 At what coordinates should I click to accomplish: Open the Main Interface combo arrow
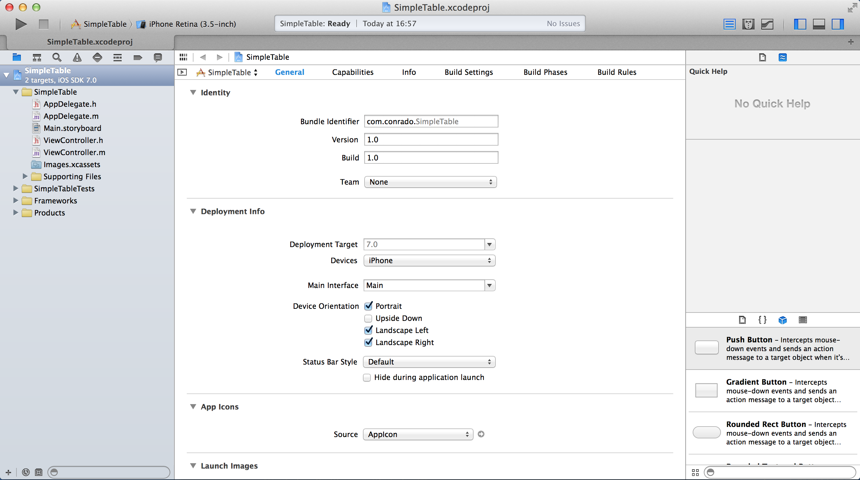(x=489, y=285)
